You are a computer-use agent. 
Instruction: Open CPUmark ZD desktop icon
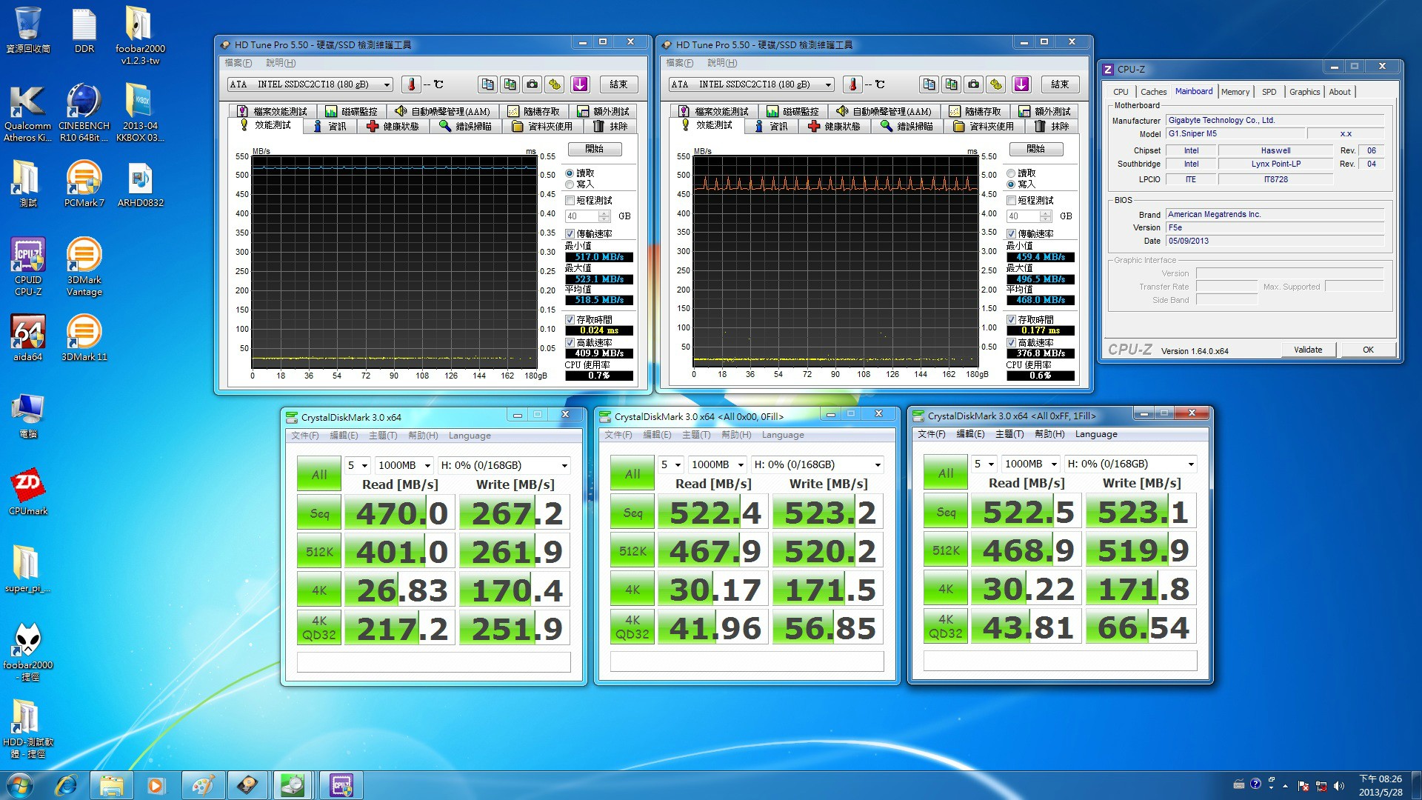[x=28, y=492]
